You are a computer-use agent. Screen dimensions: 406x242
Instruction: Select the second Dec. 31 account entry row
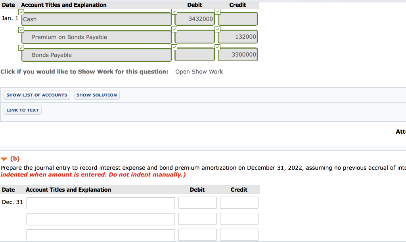pos(100,219)
